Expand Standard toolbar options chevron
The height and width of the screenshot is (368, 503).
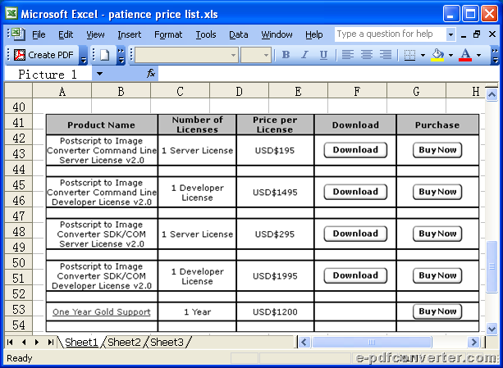pyautogui.click(x=121, y=56)
